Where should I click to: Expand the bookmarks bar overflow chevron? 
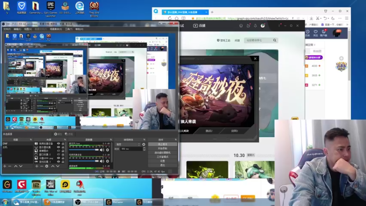pos(348,25)
